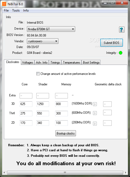
Task: Click the Extra Shader input field
Action: click(x=43, y=96)
